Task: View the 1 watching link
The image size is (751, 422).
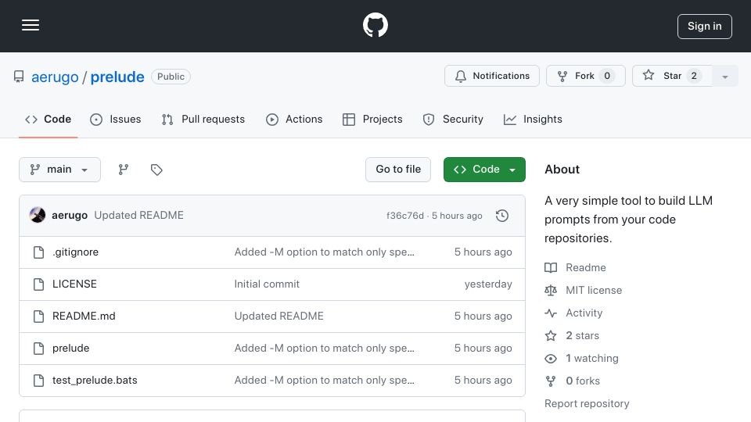Action: (581, 359)
